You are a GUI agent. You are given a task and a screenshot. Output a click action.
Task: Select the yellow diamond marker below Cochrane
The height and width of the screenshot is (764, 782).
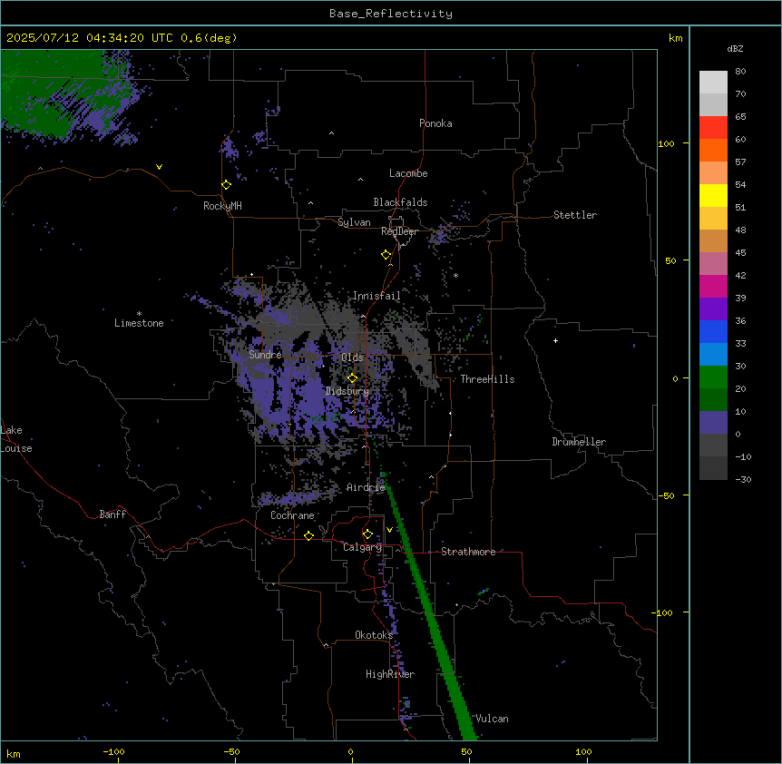308,535
